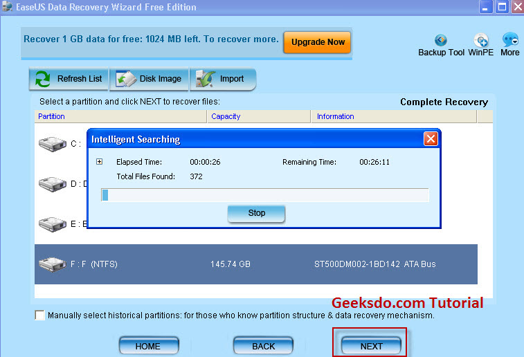Expand details next to Elapsed Time
The image size is (524, 357).
click(99, 162)
